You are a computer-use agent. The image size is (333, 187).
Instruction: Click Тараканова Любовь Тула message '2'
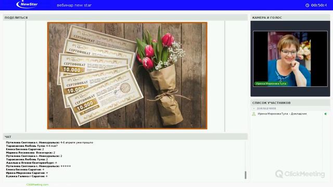(x=27, y=159)
